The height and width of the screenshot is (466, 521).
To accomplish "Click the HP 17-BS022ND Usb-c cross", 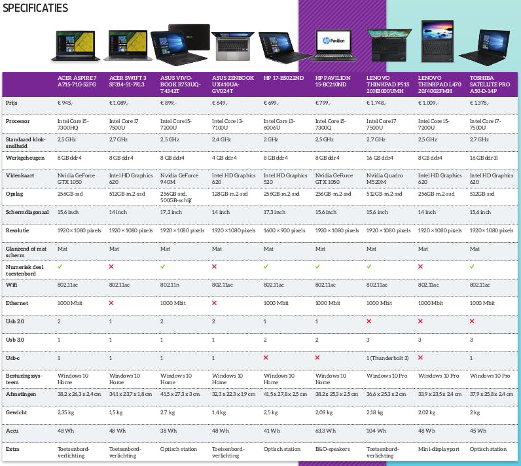I will [266, 358].
